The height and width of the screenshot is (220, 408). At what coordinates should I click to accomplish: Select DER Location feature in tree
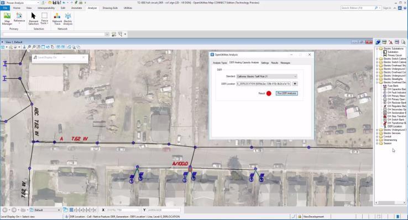pos(395,126)
